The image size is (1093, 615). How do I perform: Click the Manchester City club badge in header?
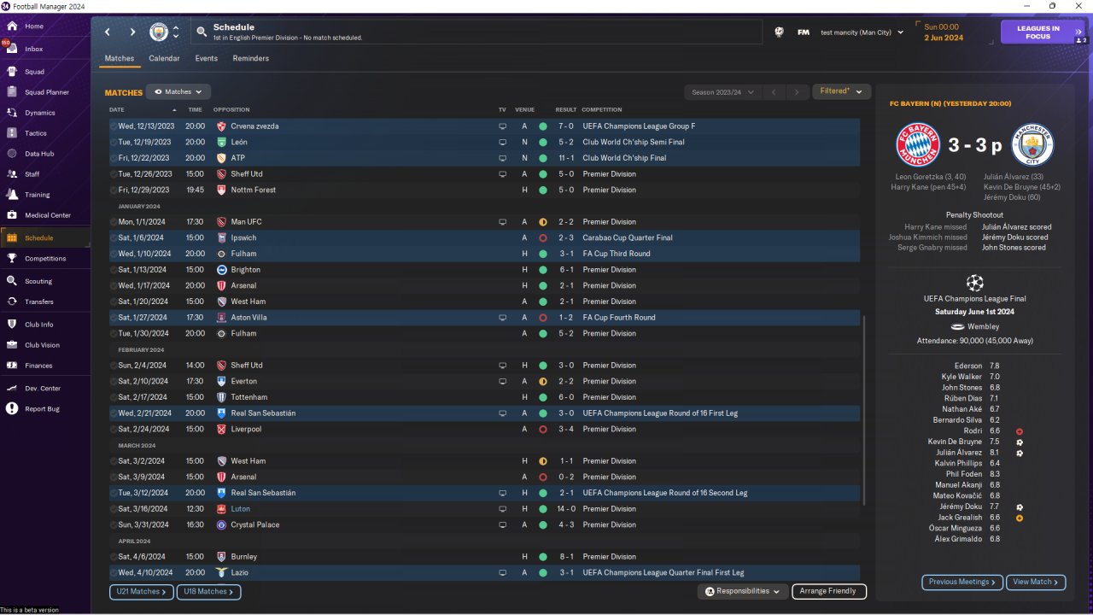[x=159, y=32]
